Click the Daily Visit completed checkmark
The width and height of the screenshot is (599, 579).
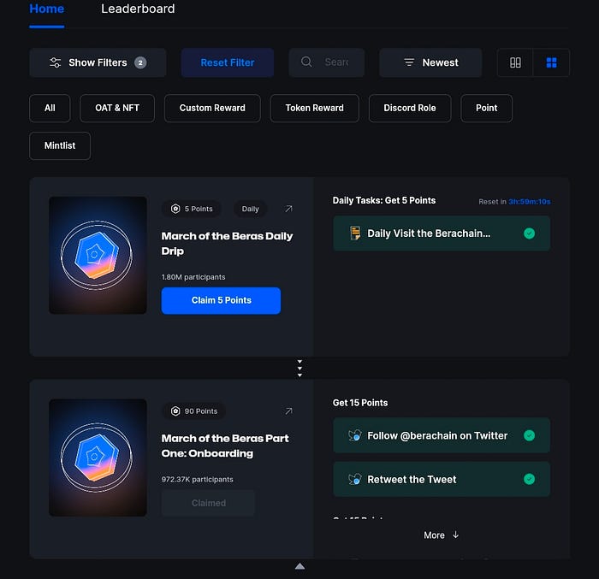(x=529, y=233)
